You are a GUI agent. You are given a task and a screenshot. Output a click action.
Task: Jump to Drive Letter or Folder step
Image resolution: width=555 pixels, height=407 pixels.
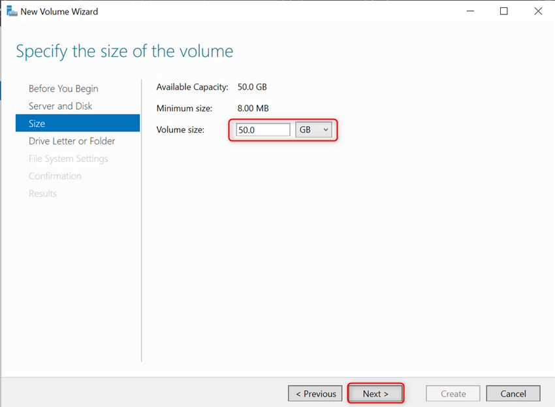pyautogui.click(x=72, y=141)
